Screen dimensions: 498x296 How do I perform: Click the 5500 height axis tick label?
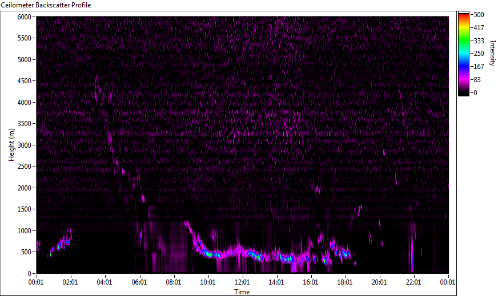click(24, 38)
